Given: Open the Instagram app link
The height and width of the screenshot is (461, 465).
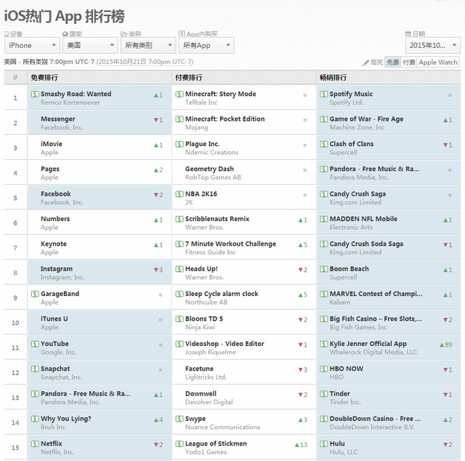Looking at the screenshot, I should click(57, 268).
